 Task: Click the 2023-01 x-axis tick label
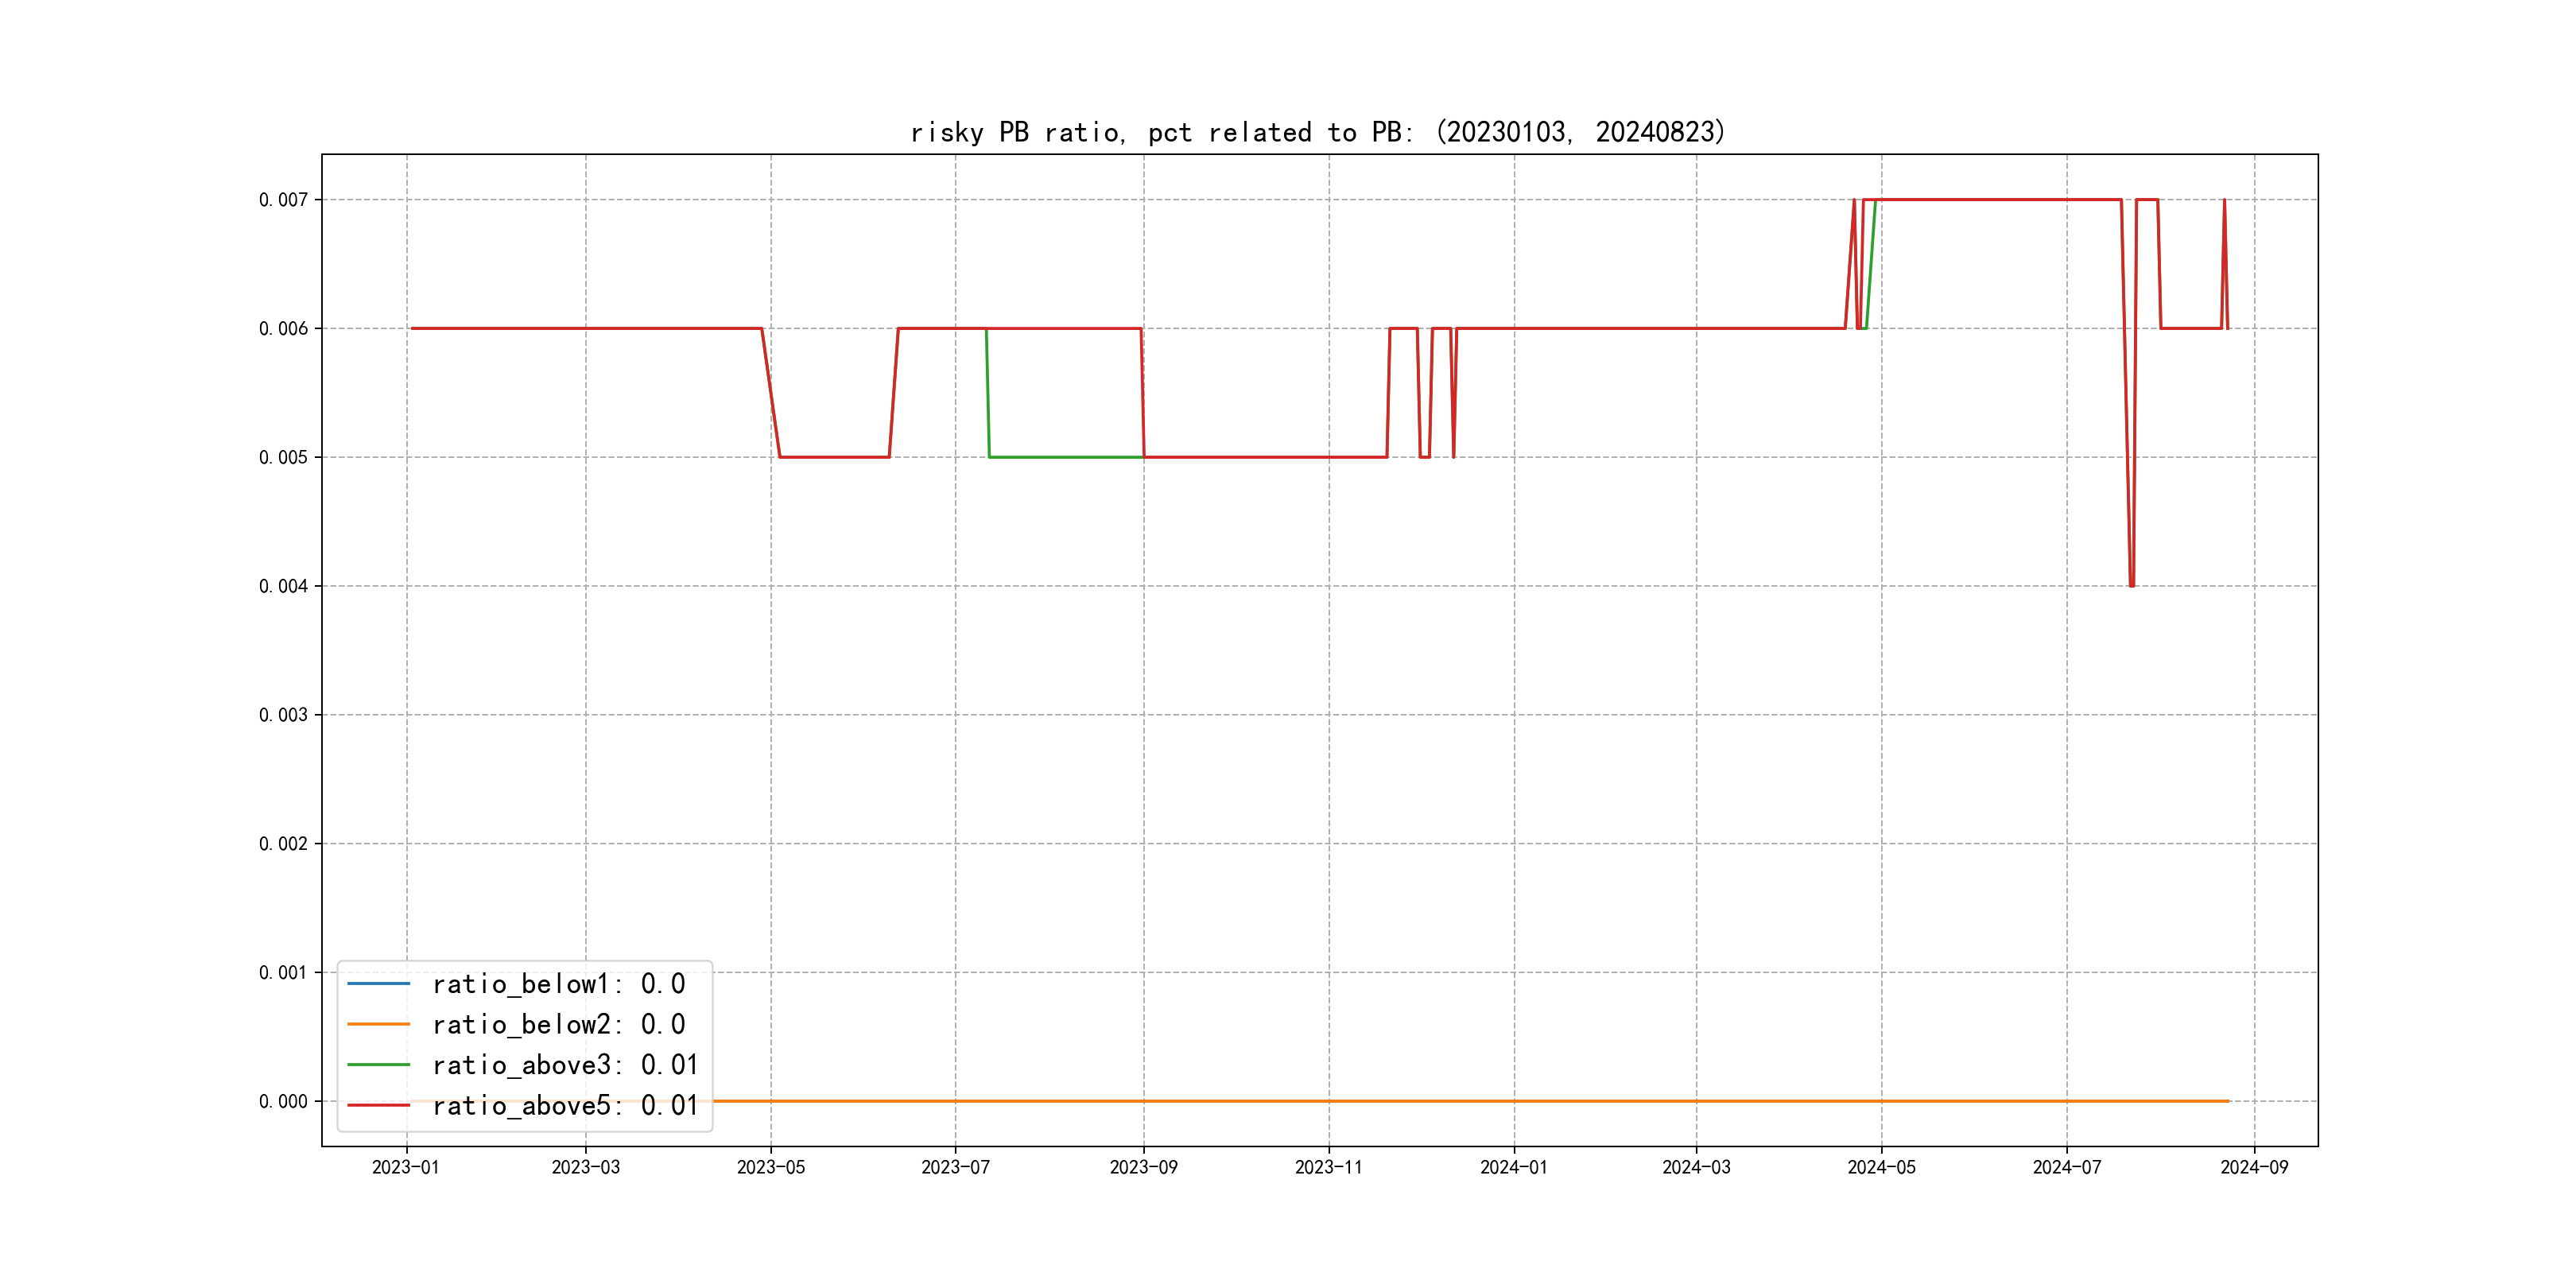tap(405, 1167)
